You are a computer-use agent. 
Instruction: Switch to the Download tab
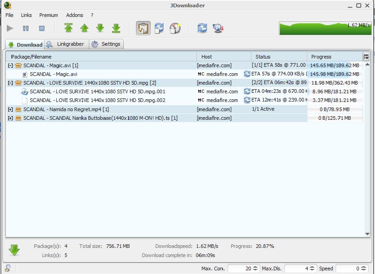[x=25, y=44]
